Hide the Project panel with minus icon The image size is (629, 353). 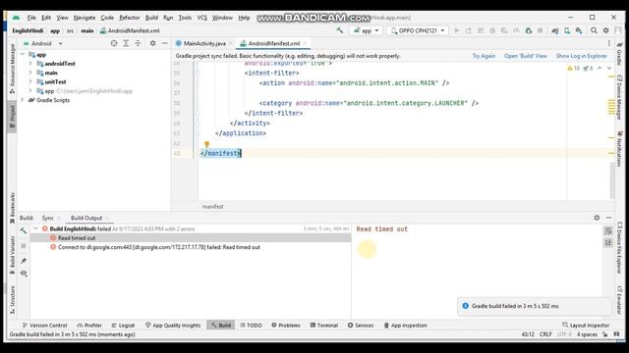(164, 43)
